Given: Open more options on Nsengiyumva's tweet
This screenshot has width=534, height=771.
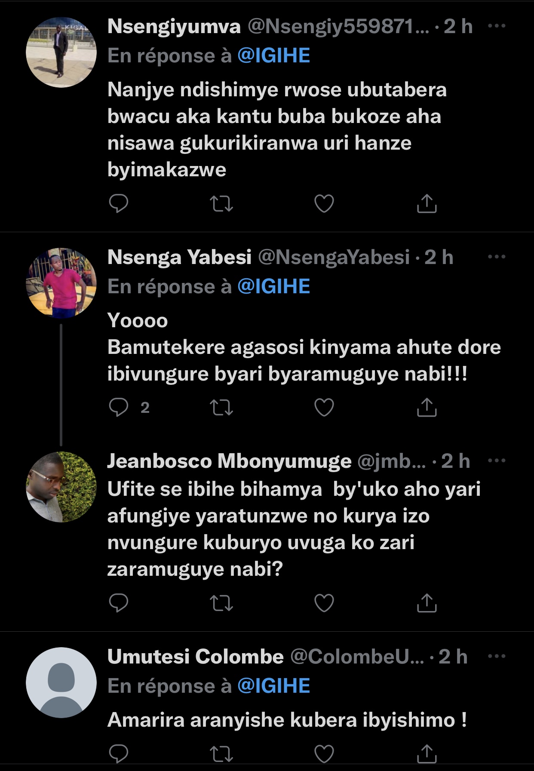Looking at the screenshot, I should (497, 26).
